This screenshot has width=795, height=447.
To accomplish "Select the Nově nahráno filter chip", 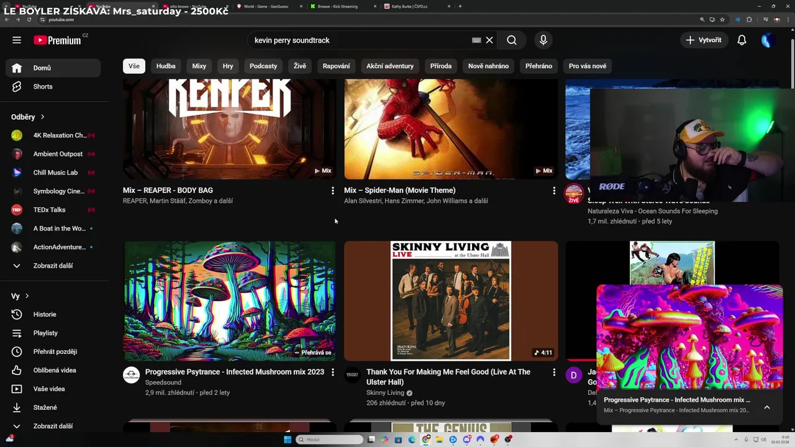I will (x=488, y=66).
